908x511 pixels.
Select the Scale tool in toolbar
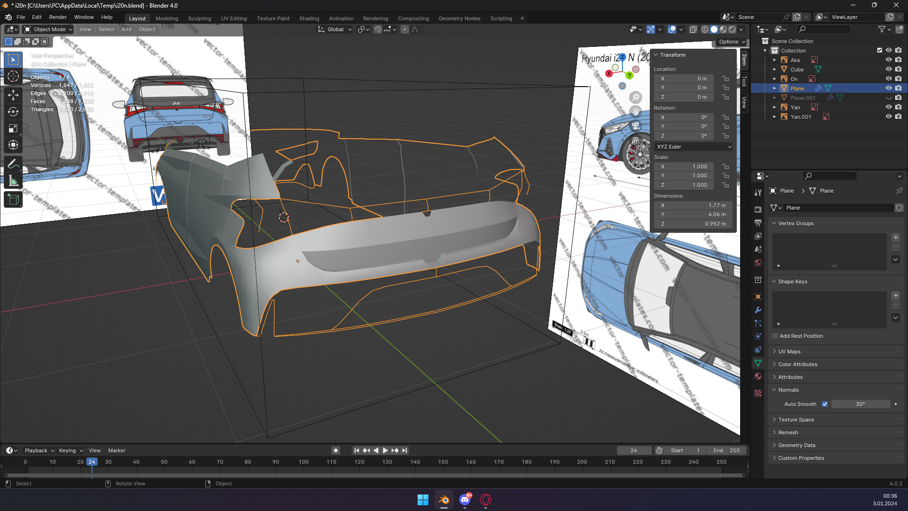[x=13, y=128]
